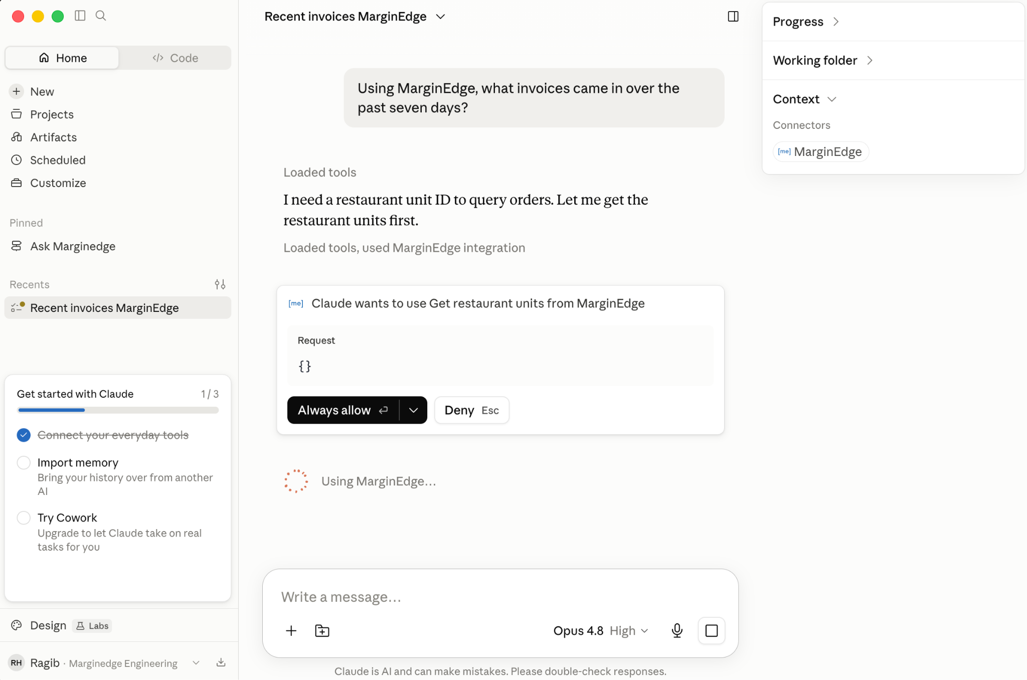Open the Always allow options arrow
Screen dimensions: 1027x680
[x=413, y=410]
